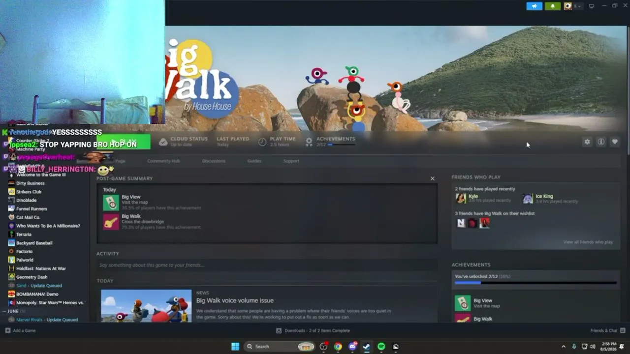The image size is (630, 354).
Task: Select Geometry Dash in the library list
Action: 31,277
